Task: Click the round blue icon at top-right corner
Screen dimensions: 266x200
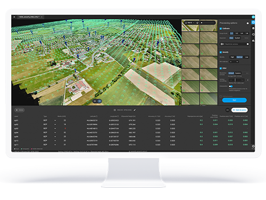Action: pos(253,17)
